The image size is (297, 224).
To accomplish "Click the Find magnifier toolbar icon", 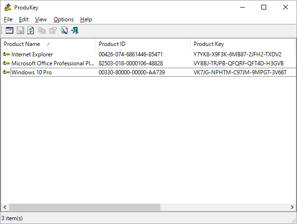I will (64, 31).
